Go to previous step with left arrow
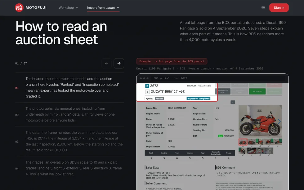The height and width of the screenshot is (190, 304). [x=106, y=63]
